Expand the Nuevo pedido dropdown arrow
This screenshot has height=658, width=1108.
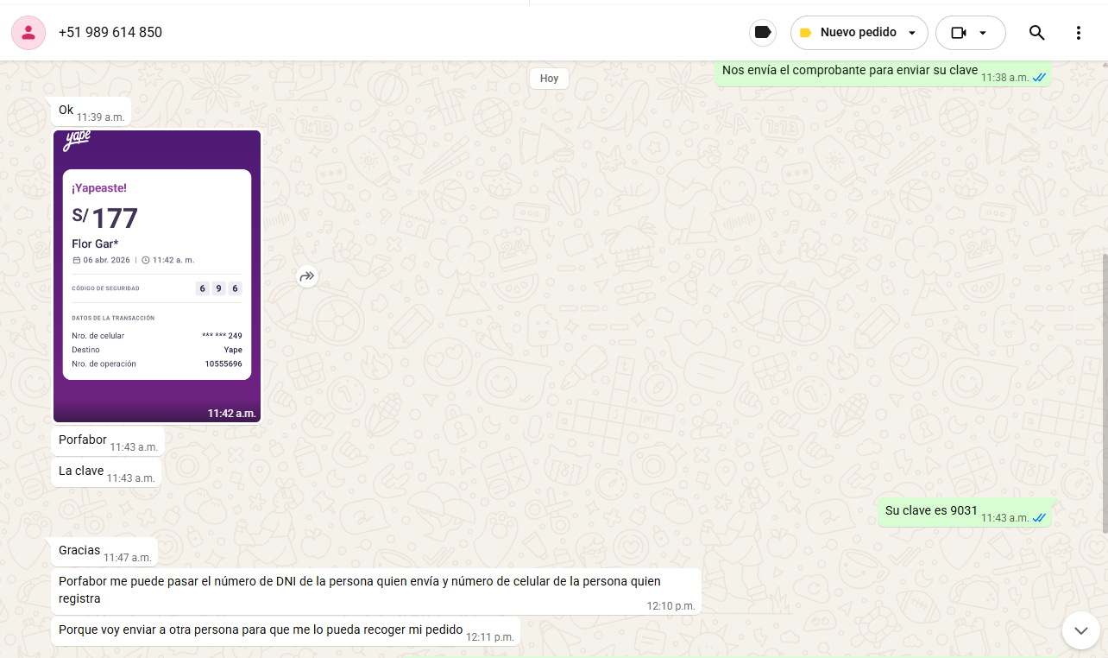(x=912, y=33)
